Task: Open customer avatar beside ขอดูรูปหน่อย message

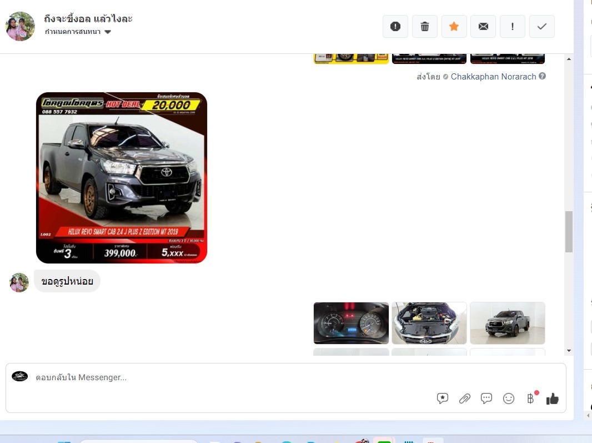Action: [19, 283]
